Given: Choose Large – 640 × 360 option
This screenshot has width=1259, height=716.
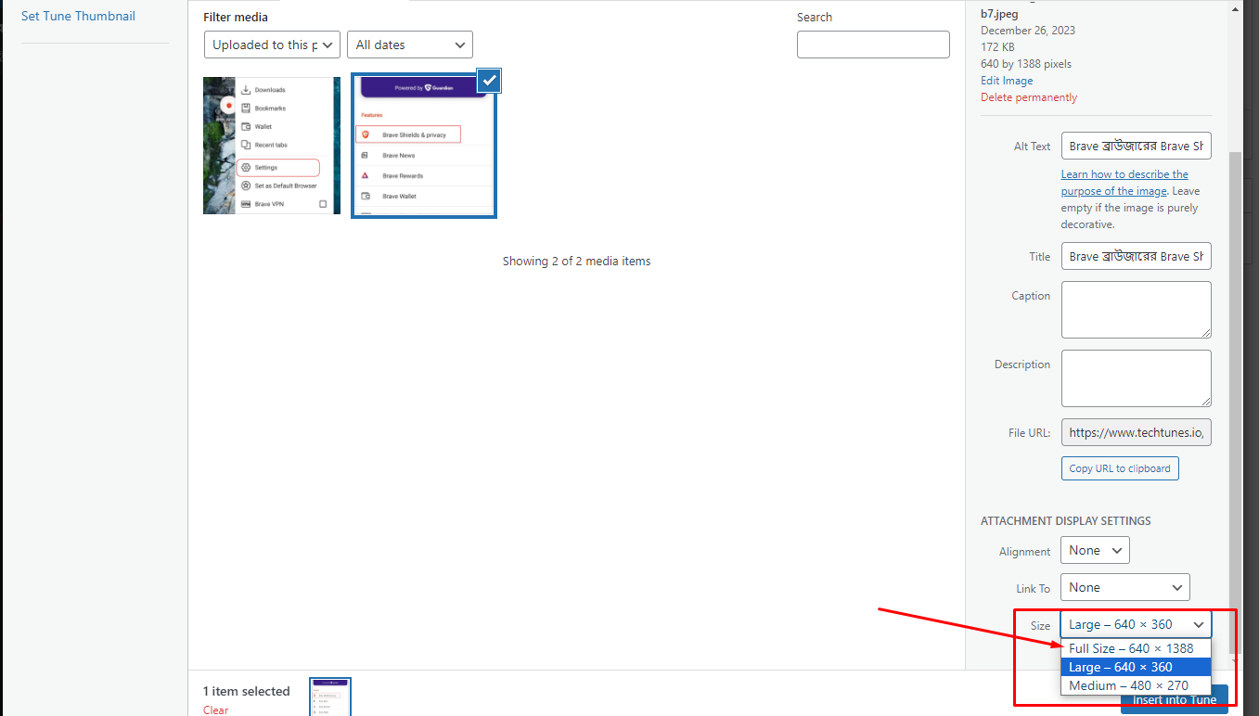Looking at the screenshot, I should (x=1136, y=667).
